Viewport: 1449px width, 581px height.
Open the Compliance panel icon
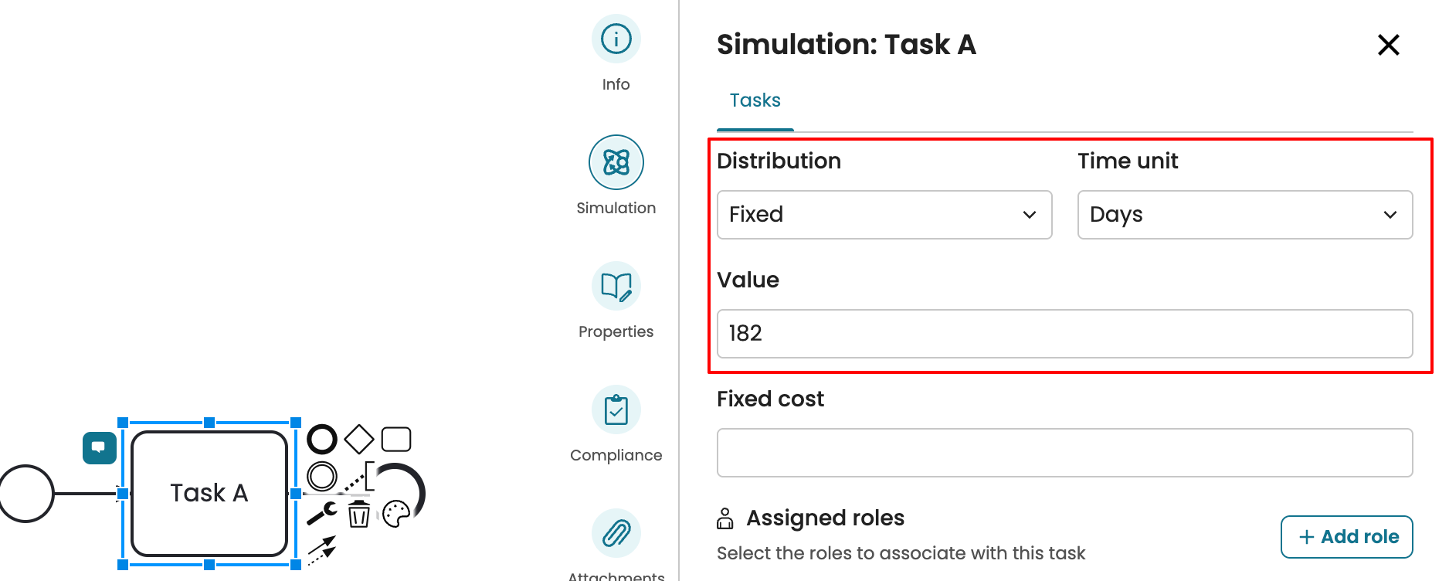pyautogui.click(x=616, y=409)
